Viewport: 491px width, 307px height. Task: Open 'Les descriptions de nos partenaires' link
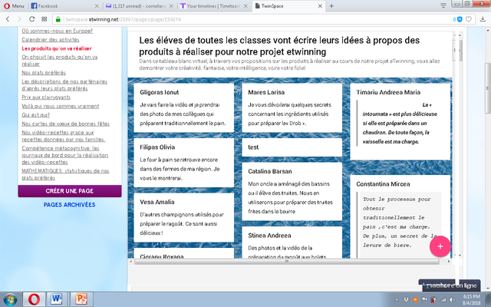point(64,85)
